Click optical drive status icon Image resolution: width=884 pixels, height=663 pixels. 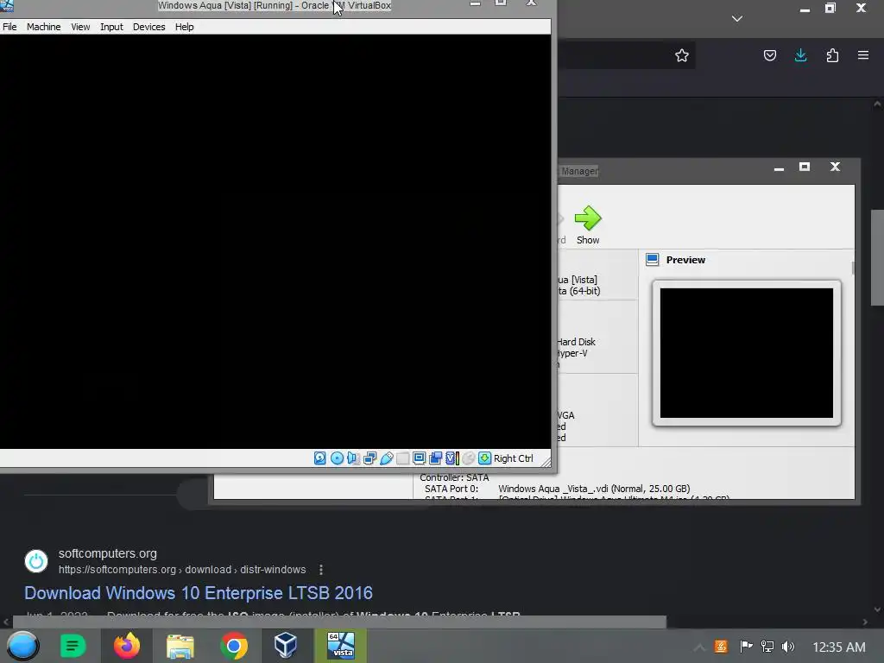tap(337, 458)
